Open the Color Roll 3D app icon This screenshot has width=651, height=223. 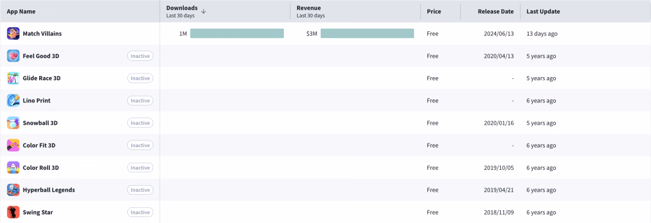pos(13,168)
